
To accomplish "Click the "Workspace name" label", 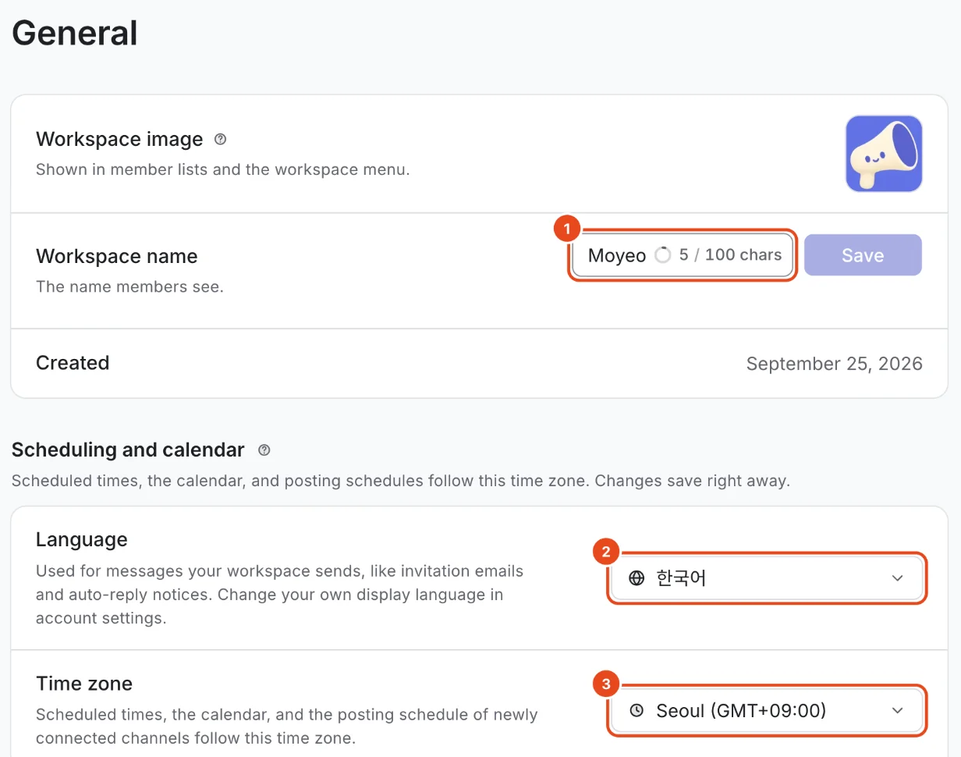I will (117, 256).
